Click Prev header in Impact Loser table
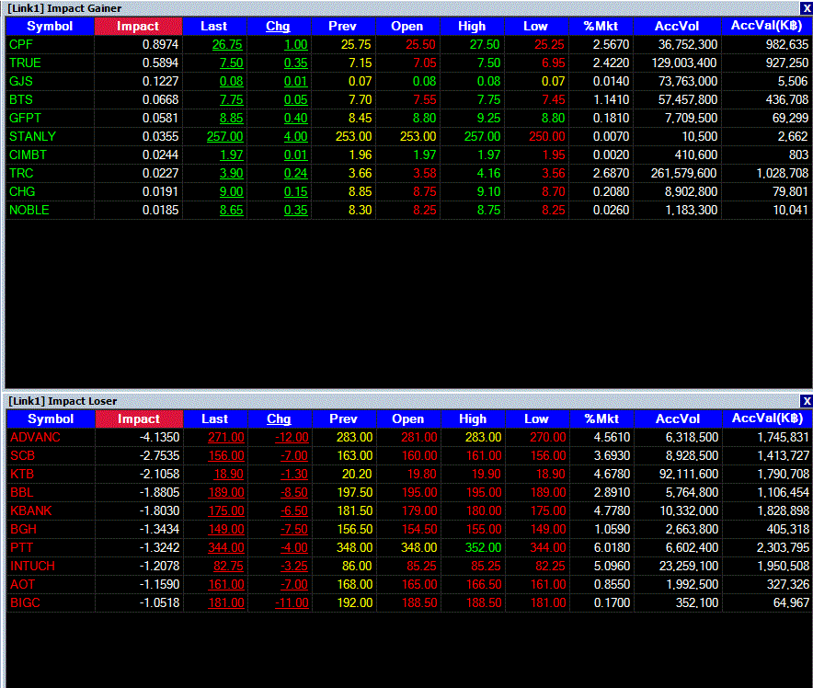Image resolution: width=813 pixels, height=688 pixels. [344, 419]
